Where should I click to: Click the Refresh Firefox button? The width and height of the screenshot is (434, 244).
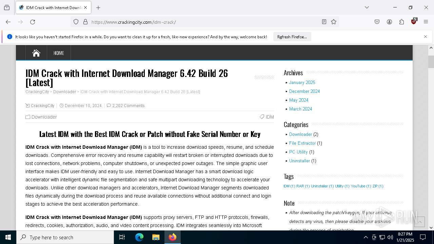click(x=292, y=37)
